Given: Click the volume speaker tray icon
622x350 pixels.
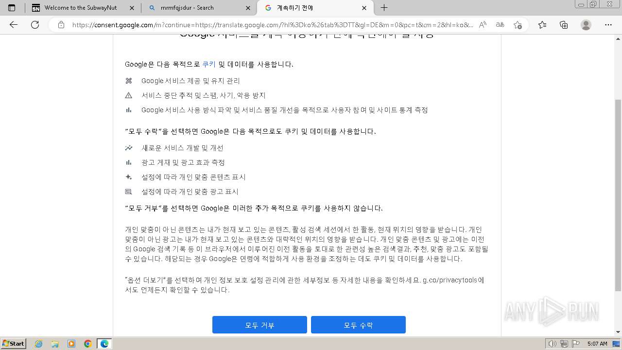Looking at the screenshot, I should click(553, 344).
